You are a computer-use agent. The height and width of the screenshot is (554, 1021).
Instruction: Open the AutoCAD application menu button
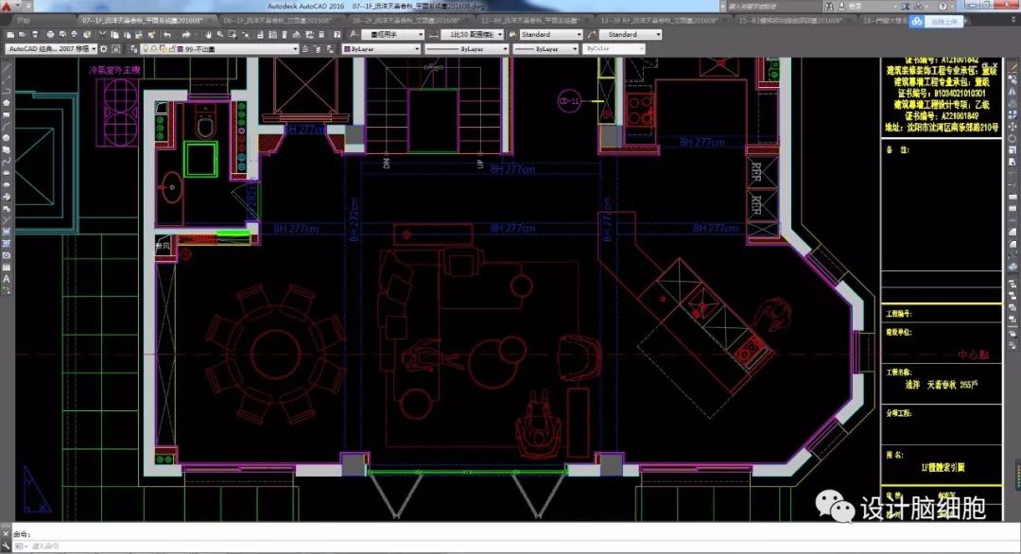(8, 6)
